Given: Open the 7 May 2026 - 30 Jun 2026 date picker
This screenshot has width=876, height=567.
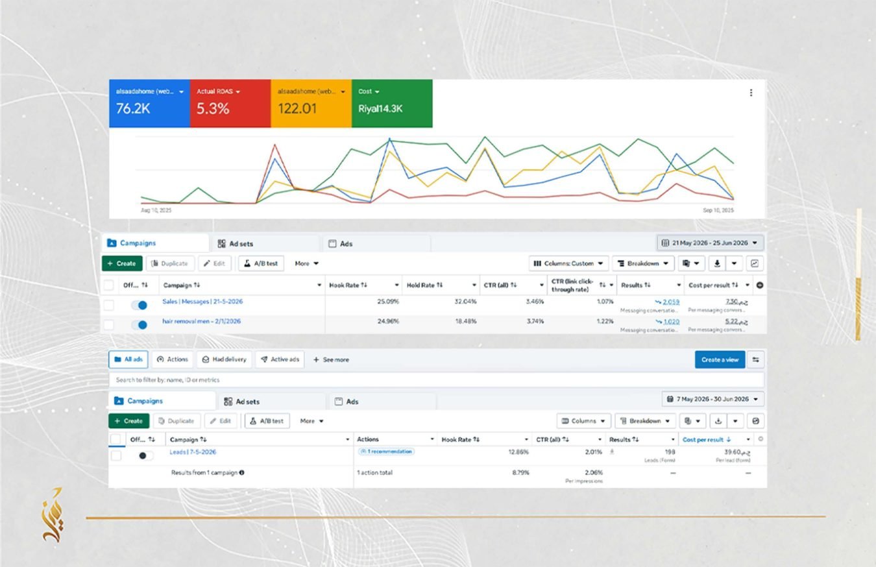Looking at the screenshot, I should coord(712,399).
